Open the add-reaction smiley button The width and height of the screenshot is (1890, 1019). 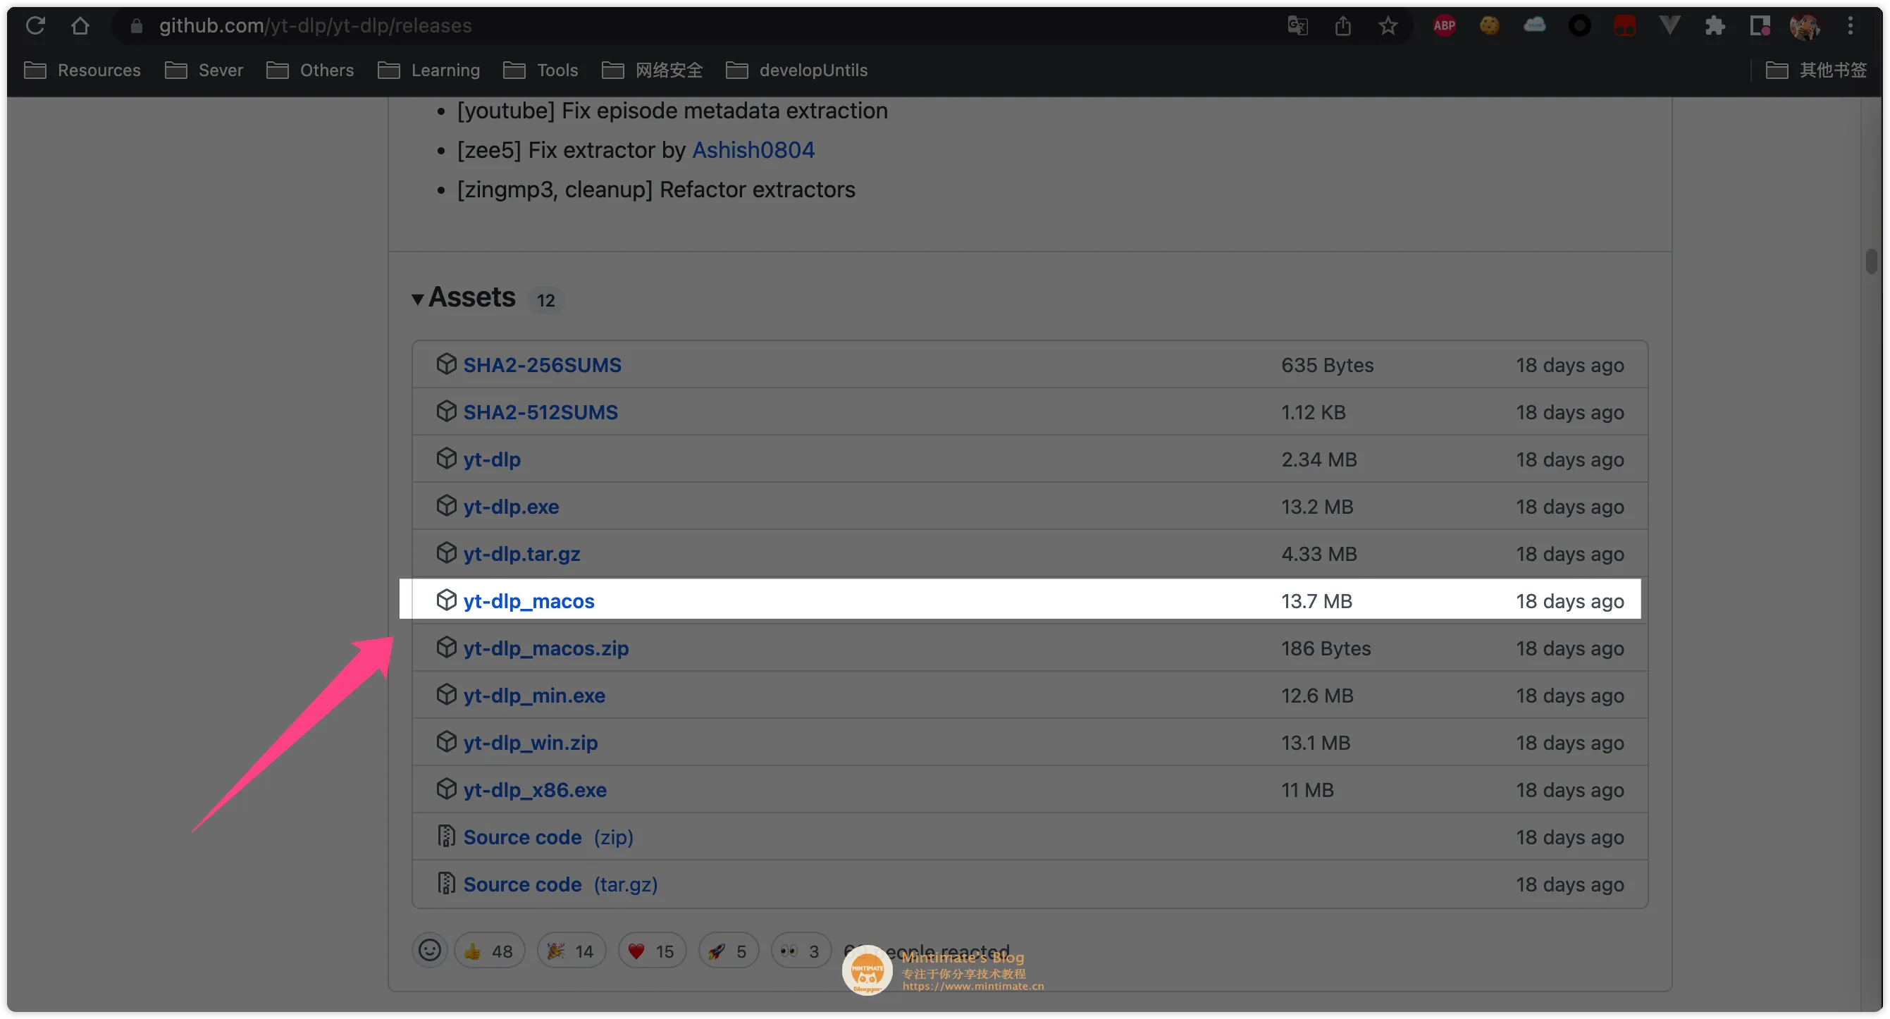429,951
